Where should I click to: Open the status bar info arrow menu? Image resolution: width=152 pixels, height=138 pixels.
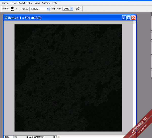coord(55,137)
